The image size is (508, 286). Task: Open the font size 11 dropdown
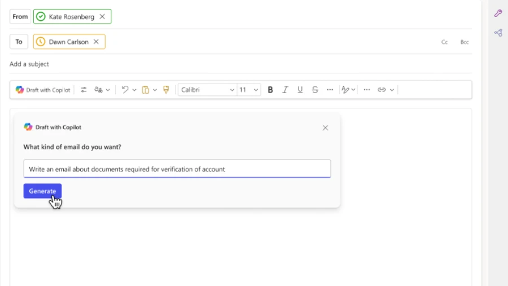[248, 90]
